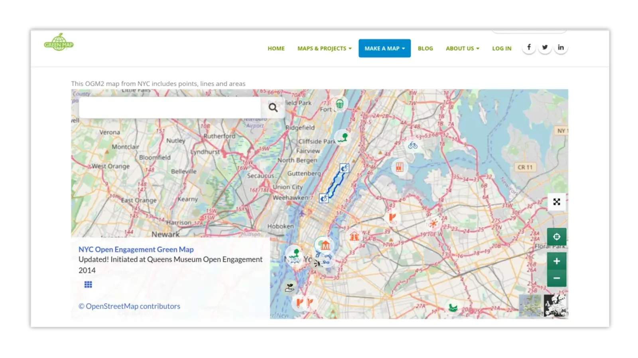This screenshot has width=638, height=358.
Task: Click the 'This OGM2 map from NYC' caption
Action: [x=158, y=84]
